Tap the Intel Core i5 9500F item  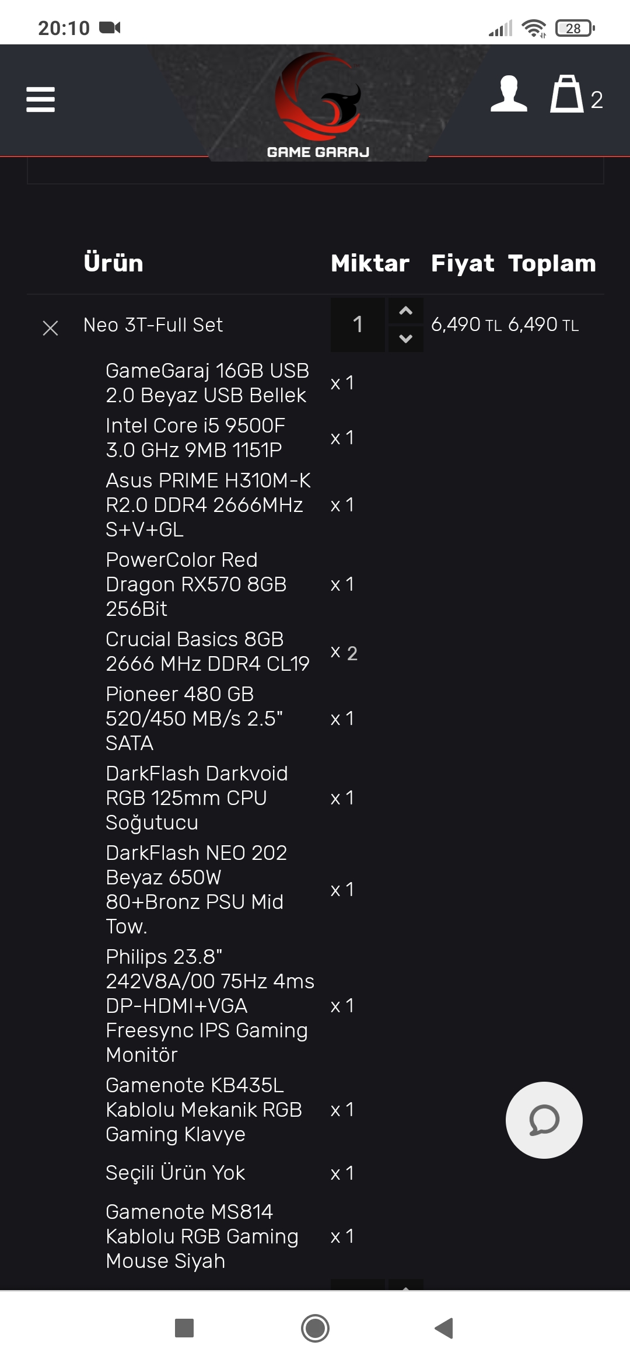[x=195, y=438]
